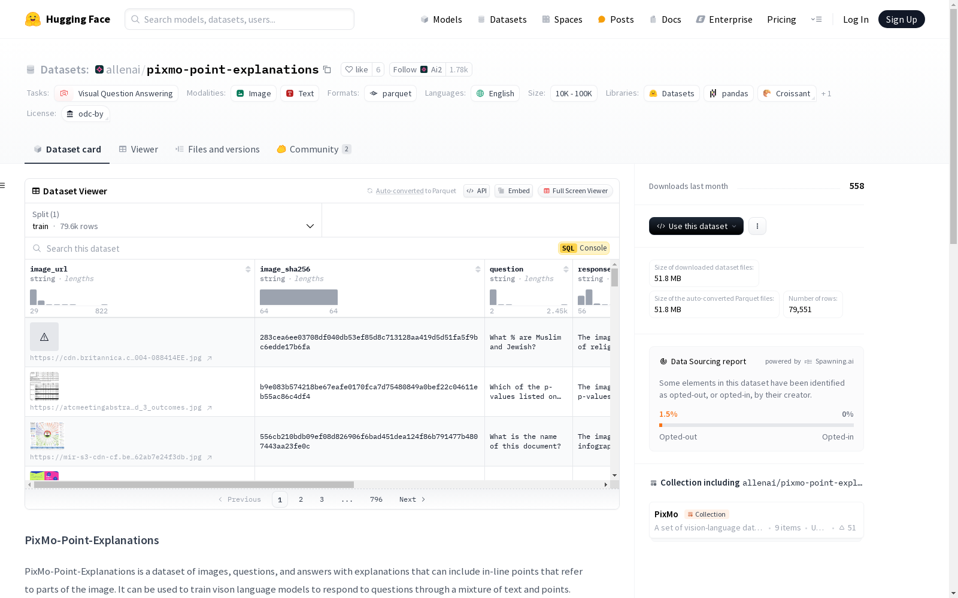This screenshot has height=598, width=958.
Task: Open the odc-by license tag
Action: [x=86, y=114]
